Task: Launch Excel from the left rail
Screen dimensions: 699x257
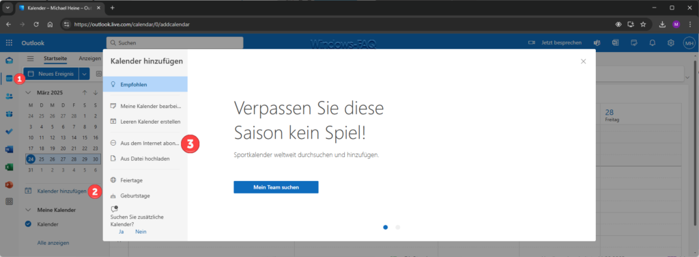Action: pyautogui.click(x=9, y=167)
